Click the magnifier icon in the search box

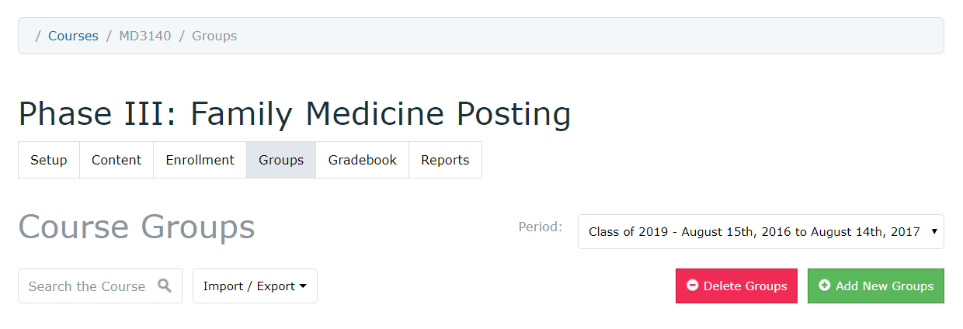tap(165, 286)
